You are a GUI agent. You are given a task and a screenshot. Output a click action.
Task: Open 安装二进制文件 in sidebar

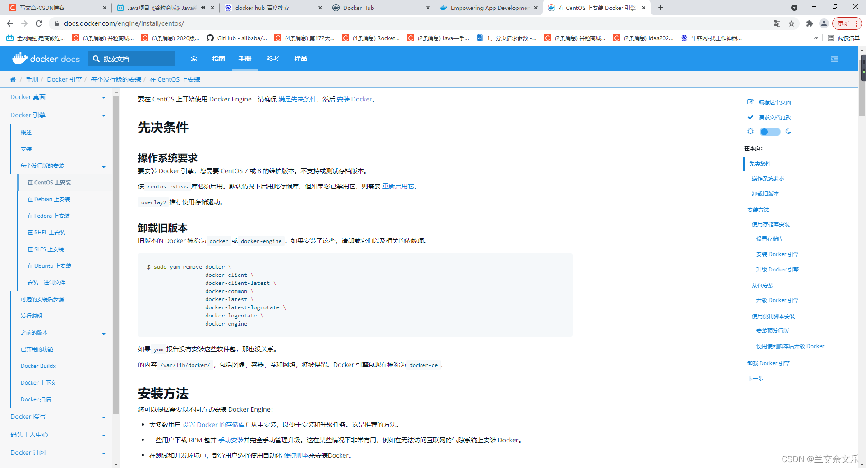[x=46, y=283]
